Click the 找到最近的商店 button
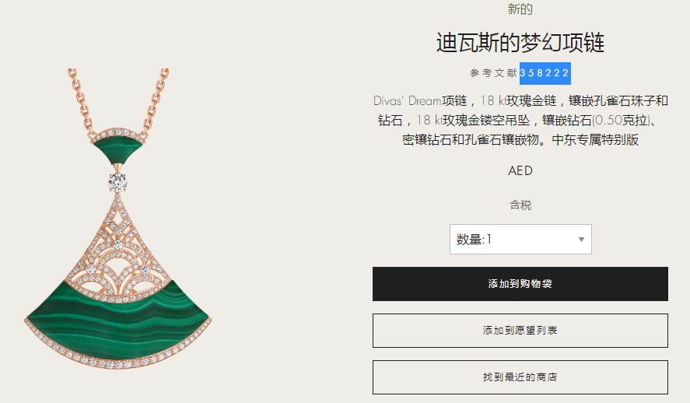This screenshot has height=403, width=690. [x=520, y=377]
